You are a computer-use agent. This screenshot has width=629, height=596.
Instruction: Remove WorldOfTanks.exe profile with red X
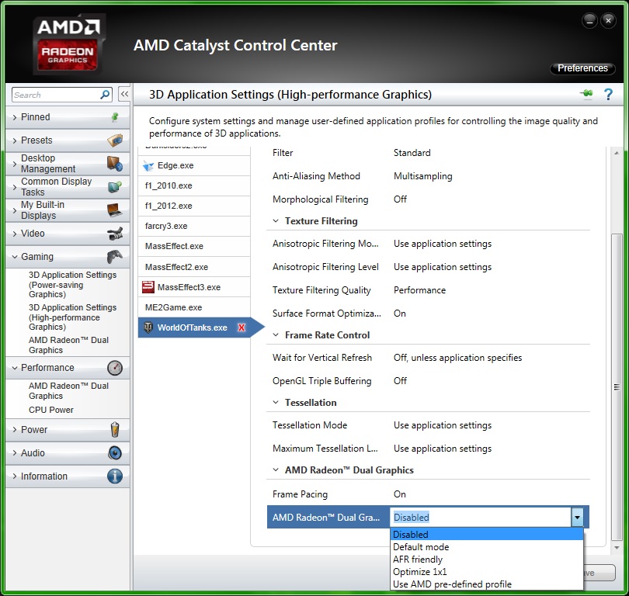(242, 327)
